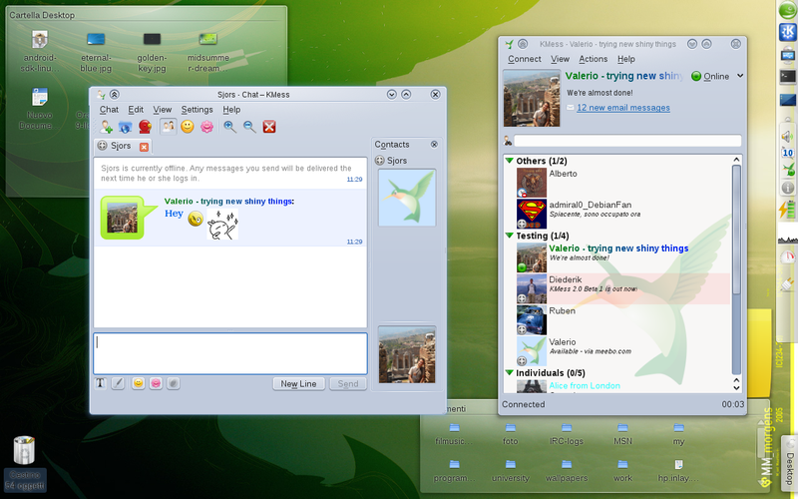This screenshot has height=499, width=798.
Task: Click the New Line button
Action: tap(298, 383)
